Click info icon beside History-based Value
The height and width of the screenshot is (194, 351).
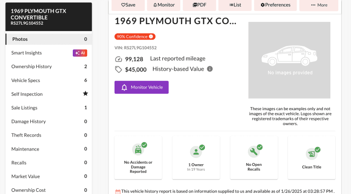pyautogui.click(x=210, y=69)
